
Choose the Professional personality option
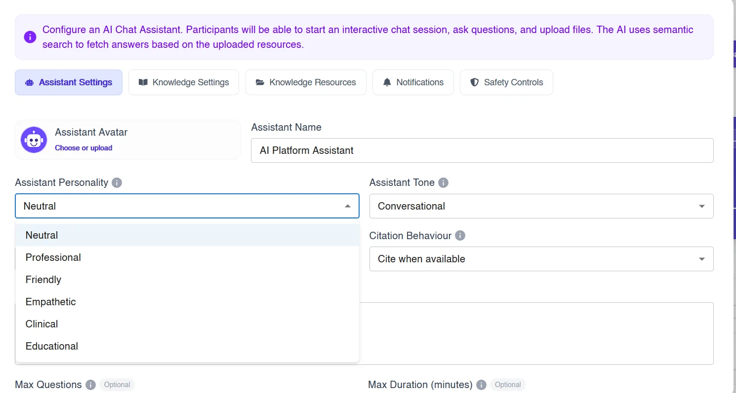coord(187,257)
